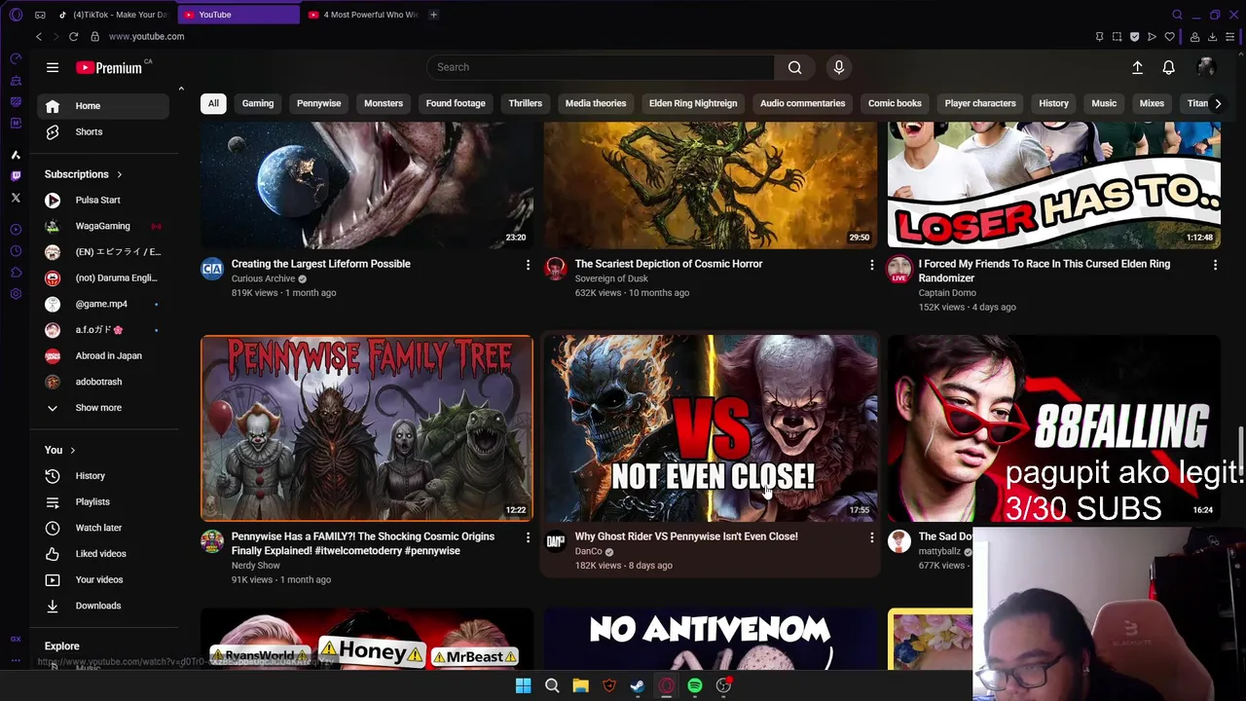Open the browser downloads icon
1246x701 pixels.
point(1212,36)
